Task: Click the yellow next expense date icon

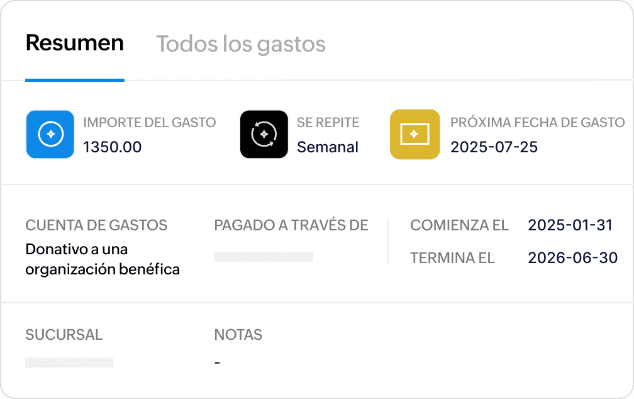Action: point(415,134)
